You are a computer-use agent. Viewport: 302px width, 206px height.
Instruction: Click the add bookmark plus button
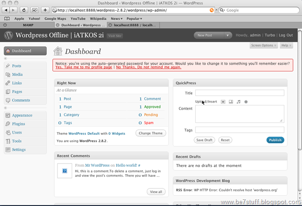45,10
